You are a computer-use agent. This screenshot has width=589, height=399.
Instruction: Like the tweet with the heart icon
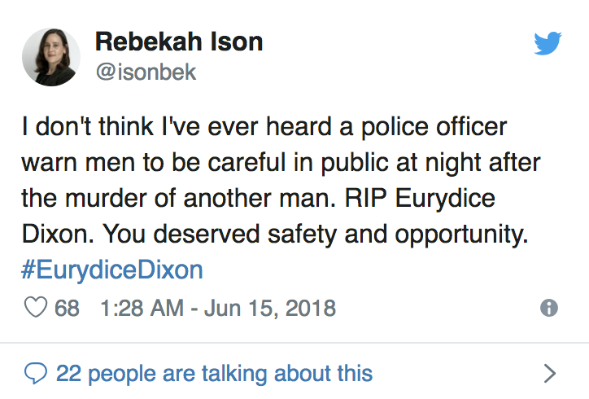click(x=36, y=309)
